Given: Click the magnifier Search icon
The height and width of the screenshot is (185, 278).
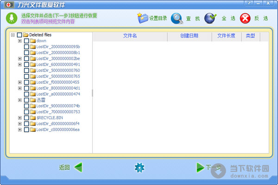Looking at the screenshot, I should [177, 18].
